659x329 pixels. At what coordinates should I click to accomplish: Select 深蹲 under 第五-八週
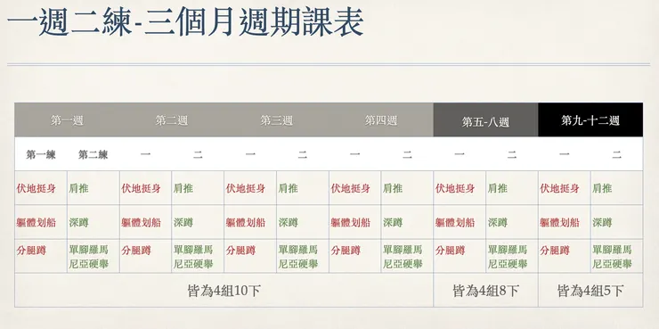(498, 223)
